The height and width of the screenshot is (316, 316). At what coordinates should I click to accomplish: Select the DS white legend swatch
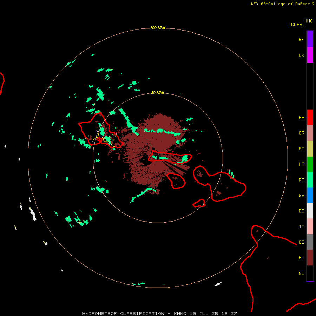(310, 211)
